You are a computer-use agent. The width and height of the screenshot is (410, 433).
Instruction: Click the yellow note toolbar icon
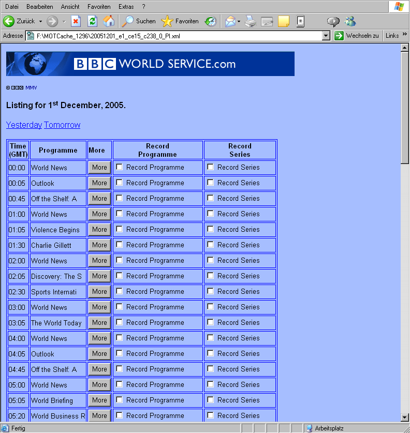tap(284, 21)
